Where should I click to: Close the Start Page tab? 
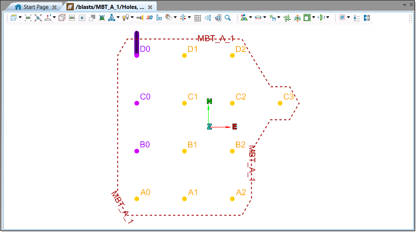54,7
